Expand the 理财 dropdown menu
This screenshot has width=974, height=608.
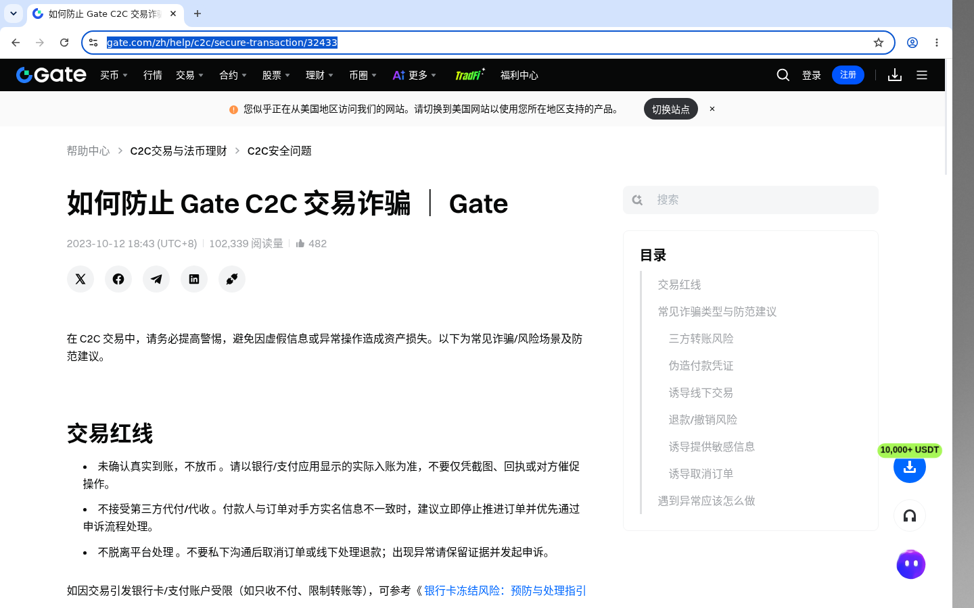[x=319, y=75]
